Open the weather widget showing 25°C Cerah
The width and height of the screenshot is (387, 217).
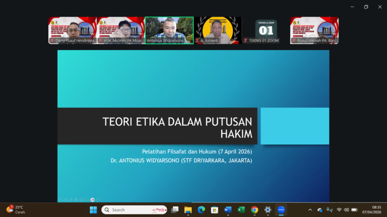[16, 209]
